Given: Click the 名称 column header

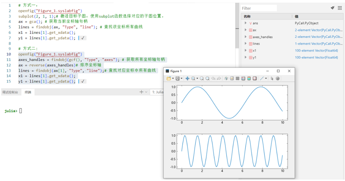Looking at the screenshot, I should click(x=247, y=16).
